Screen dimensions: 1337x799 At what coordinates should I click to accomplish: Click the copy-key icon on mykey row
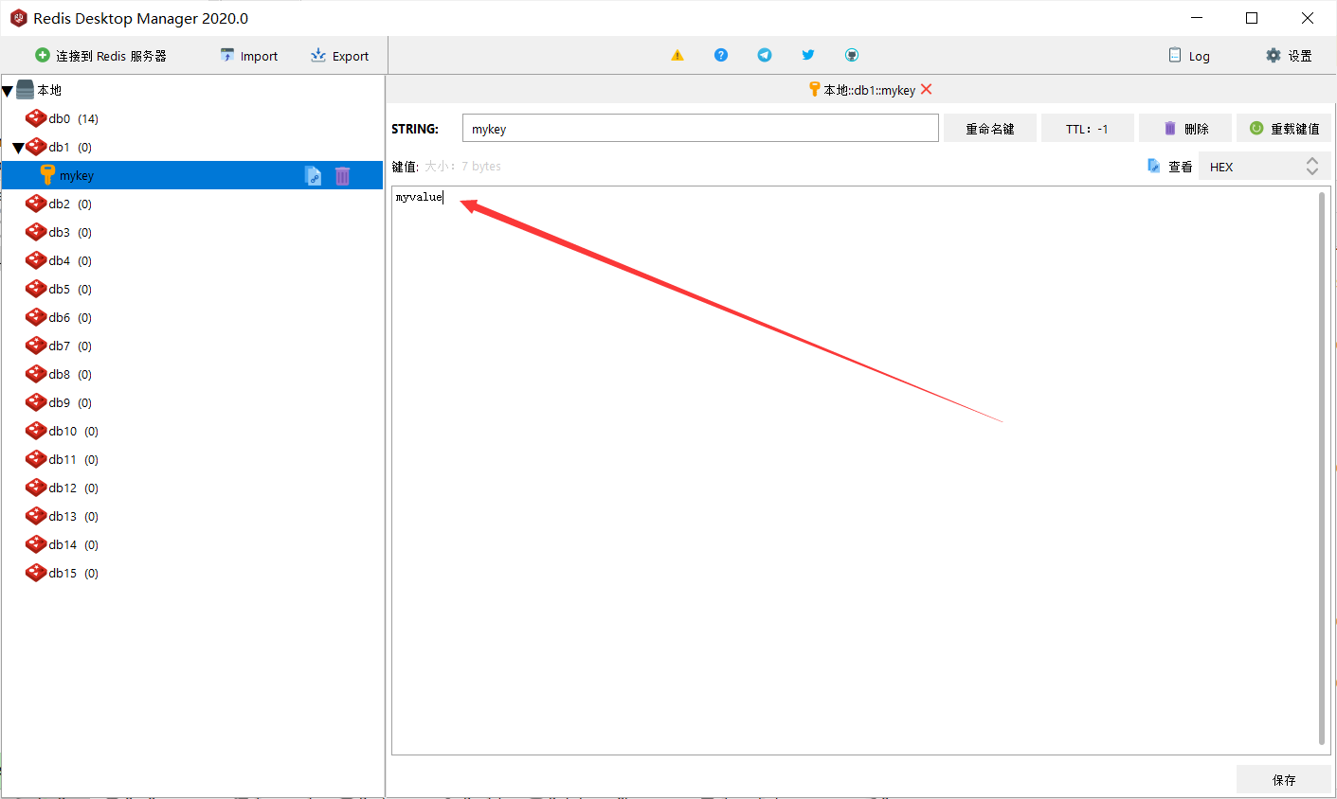pyautogui.click(x=313, y=175)
